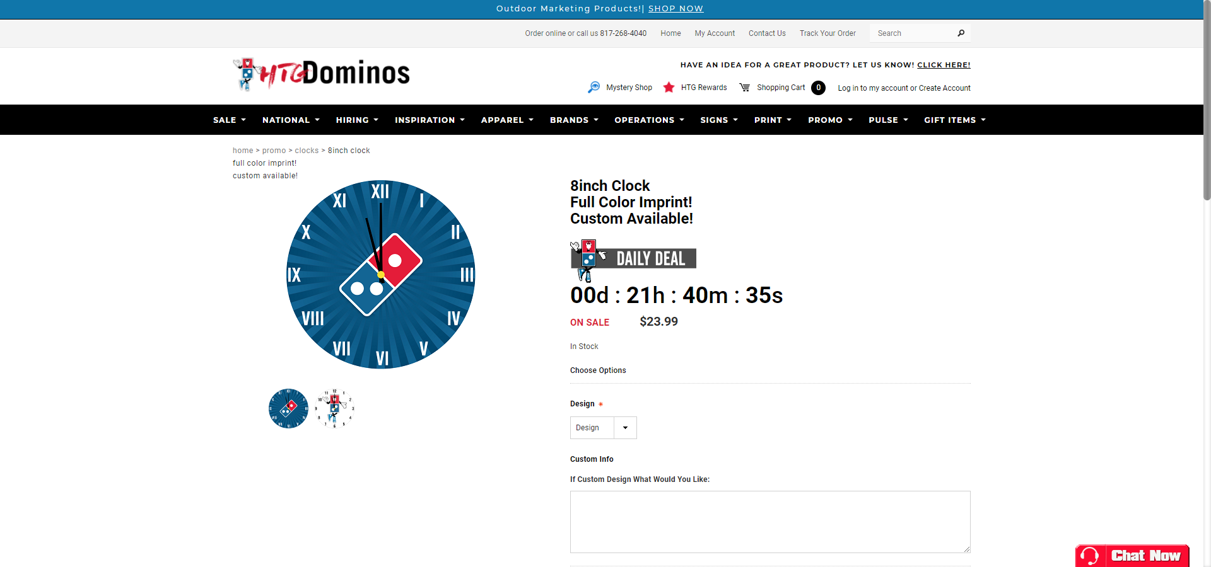Click the custom design text area

click(769, 522)
